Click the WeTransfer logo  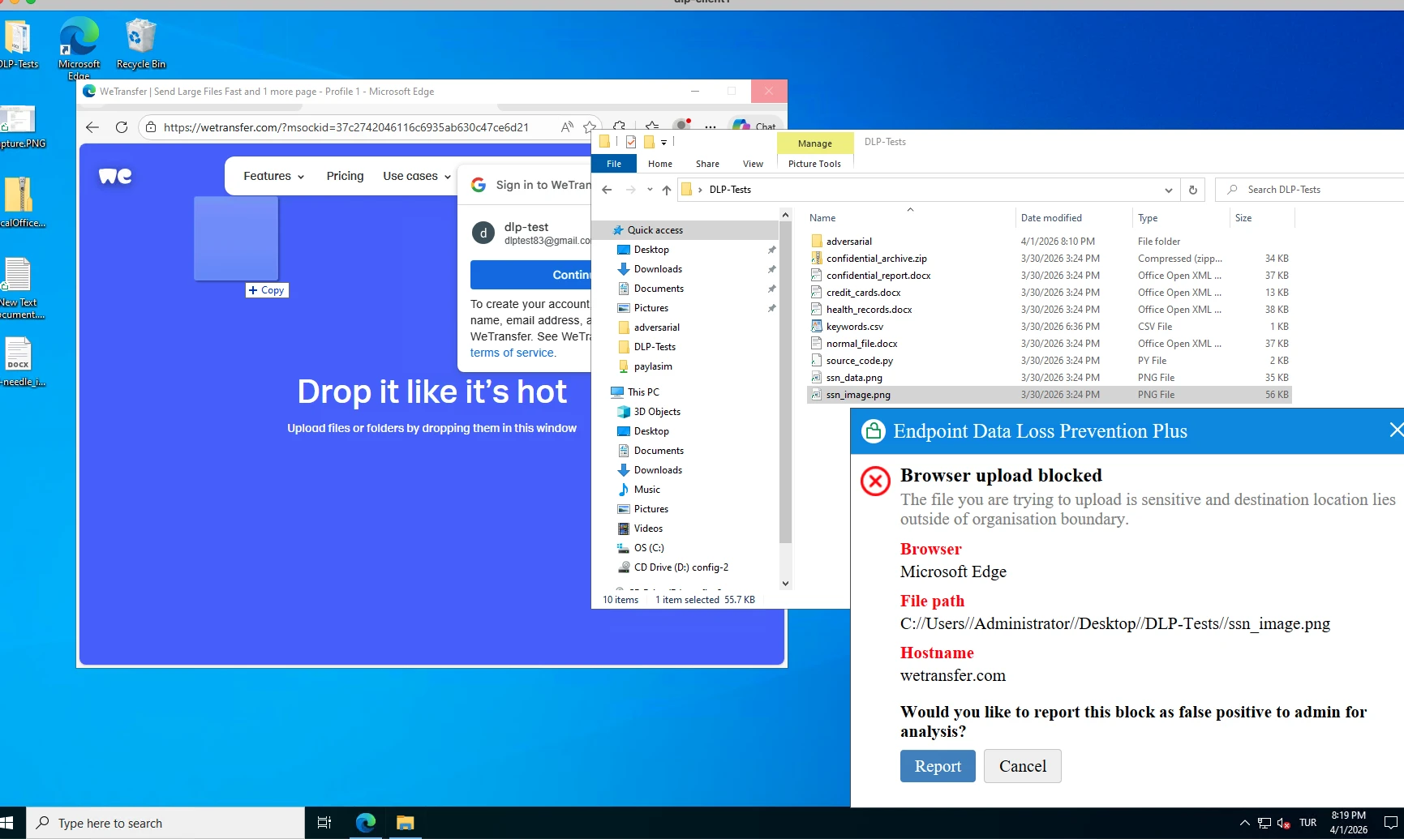pos(115,176)
